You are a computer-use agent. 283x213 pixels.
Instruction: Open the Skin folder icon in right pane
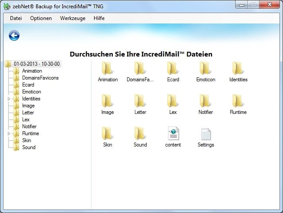tap(108, 134)
